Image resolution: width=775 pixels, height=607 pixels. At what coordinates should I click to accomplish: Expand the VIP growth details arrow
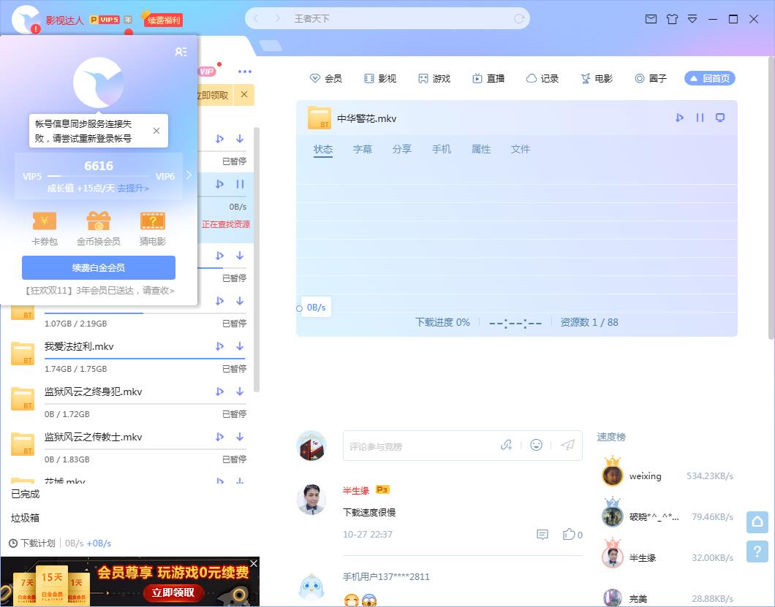[x=188, y=175]
